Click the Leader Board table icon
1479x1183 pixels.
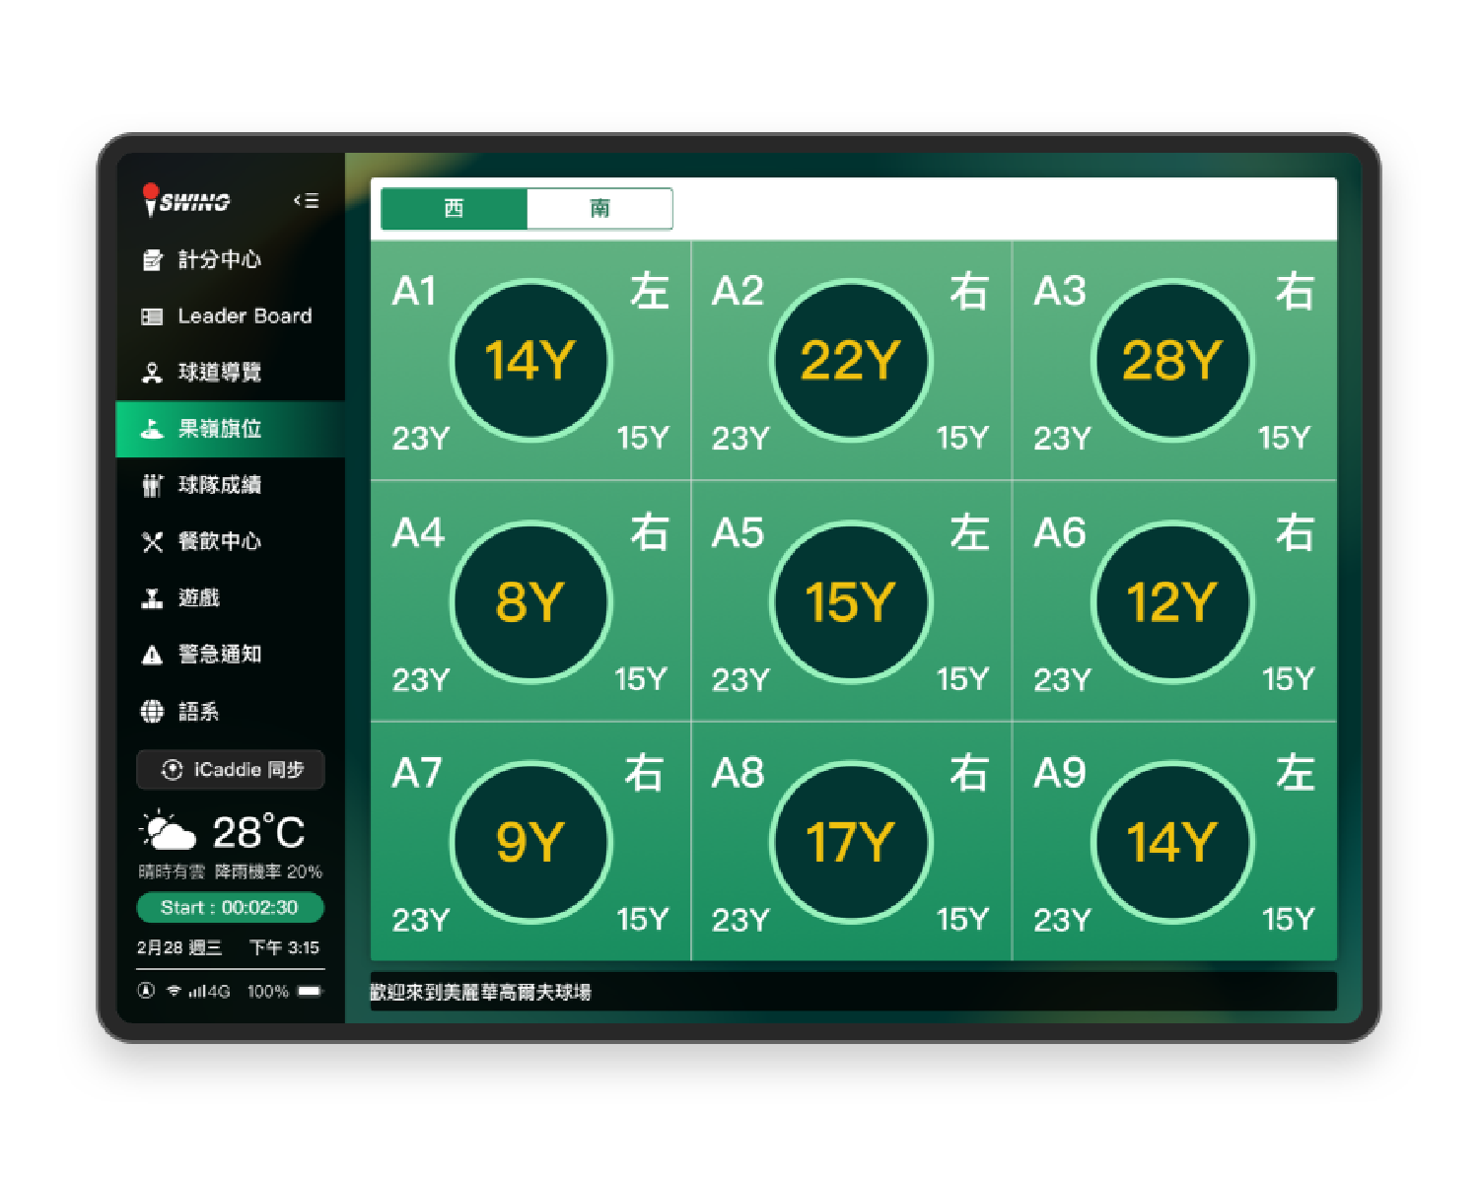152,316
